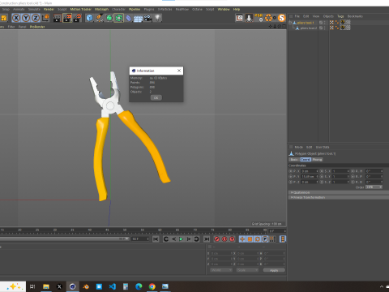Click the P.Y position field
389x292 pixels.
click(x=310, y=176)
